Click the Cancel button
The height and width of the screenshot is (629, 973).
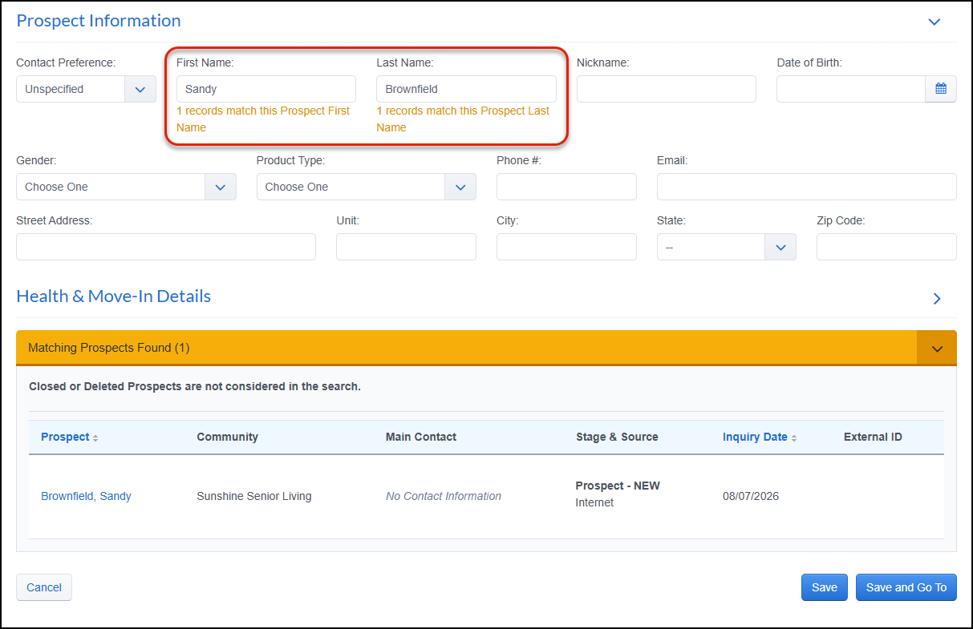(44, 587)
